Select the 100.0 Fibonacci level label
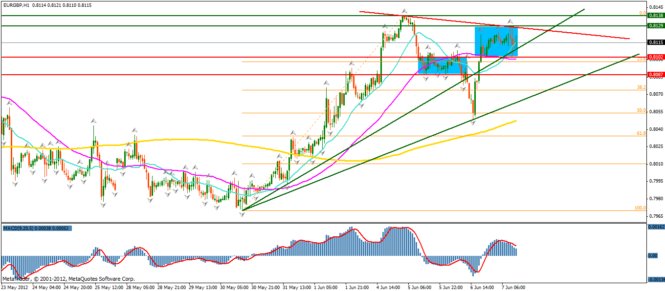This screenshot has height=291, width=665. pyautogui.click(x=640, y=208)
